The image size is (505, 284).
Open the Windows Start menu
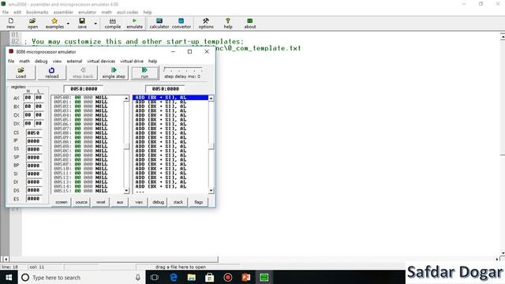(9, 277)
